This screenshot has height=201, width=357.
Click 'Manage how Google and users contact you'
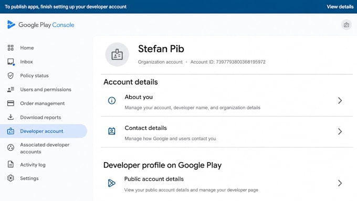click(170, 139)
